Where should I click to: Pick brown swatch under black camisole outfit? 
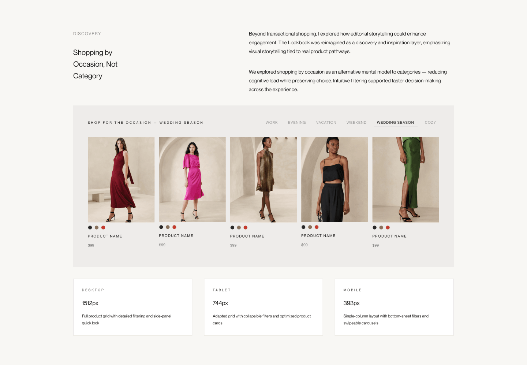[310, 227]
